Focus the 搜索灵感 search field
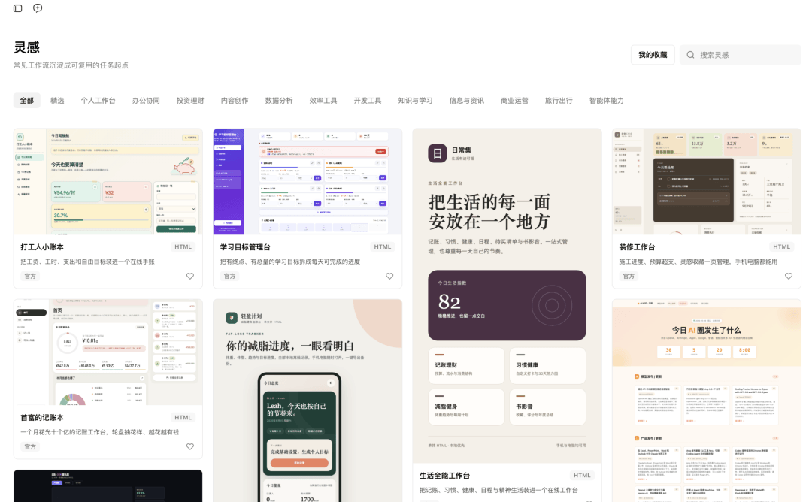The image size is (812, 502). point(741,55)
